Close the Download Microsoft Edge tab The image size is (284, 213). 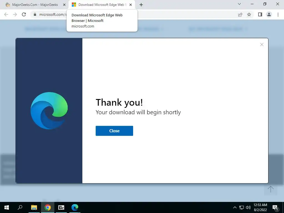coord(131,5)
